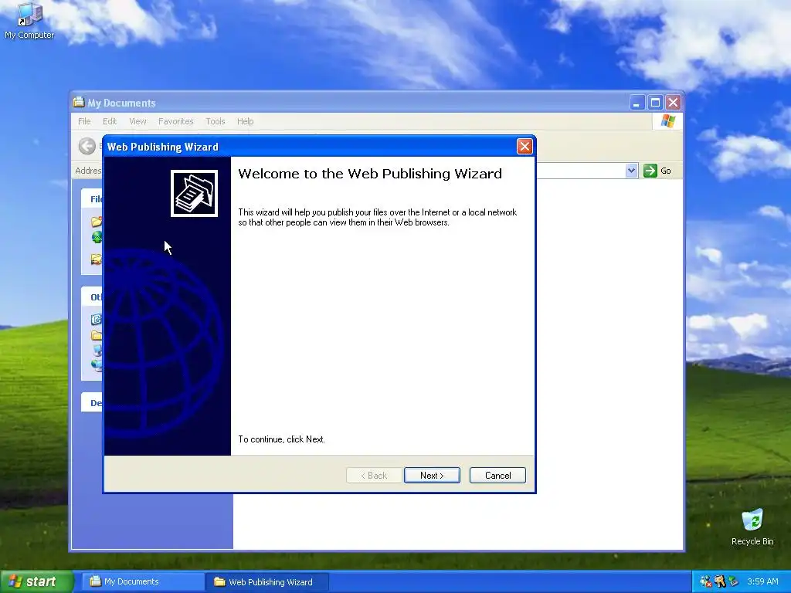Select the Recycle Bin desktop icon

752,527
